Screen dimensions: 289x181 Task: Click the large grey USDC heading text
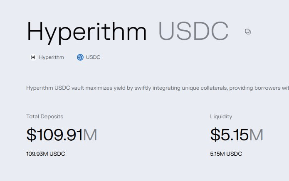tap(193, 32)
